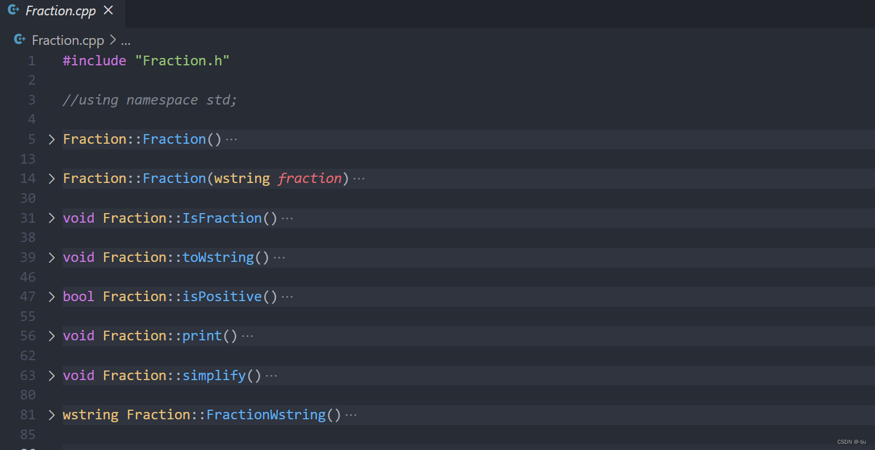Click the FractionWstring function name

click(266, 415)
